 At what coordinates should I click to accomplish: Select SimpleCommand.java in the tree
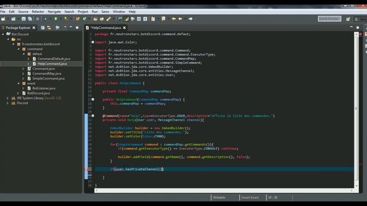point(48,78)
